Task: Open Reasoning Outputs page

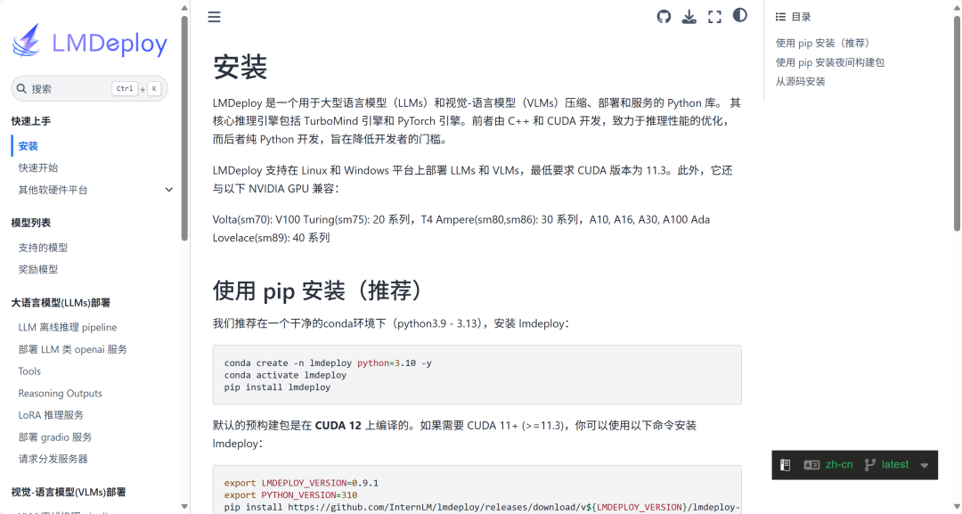Action: pos(61,393)
